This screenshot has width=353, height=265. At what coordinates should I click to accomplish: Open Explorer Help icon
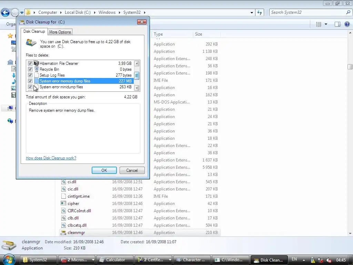point(347,24)
